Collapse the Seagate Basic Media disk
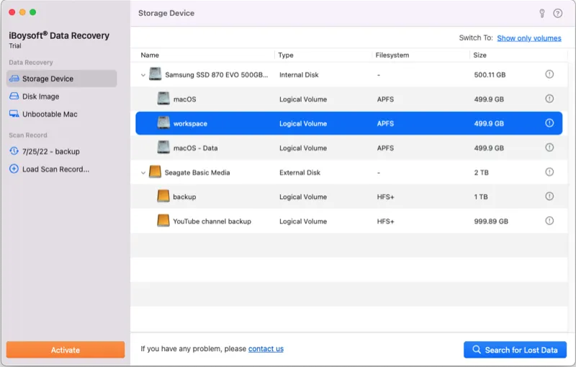Image resolution: width=576 pixels, height=367 pixels. coord(143,172)
